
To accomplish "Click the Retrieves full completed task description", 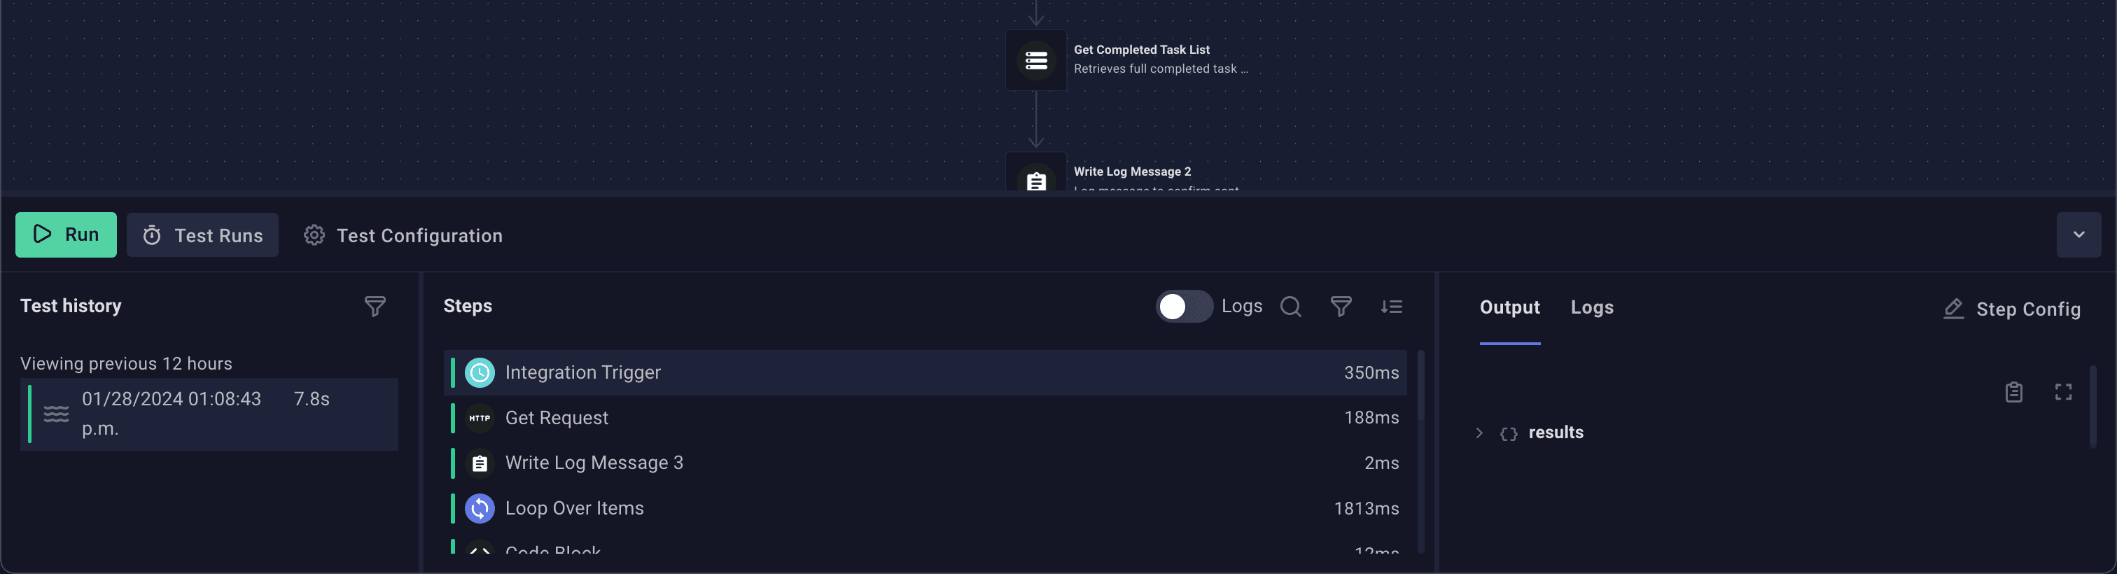I will (1161, 69).
